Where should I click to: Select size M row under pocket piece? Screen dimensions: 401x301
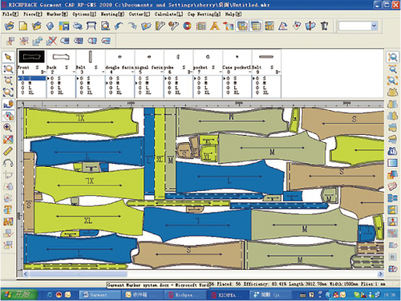pyautogui.click(x=208, y=83)
